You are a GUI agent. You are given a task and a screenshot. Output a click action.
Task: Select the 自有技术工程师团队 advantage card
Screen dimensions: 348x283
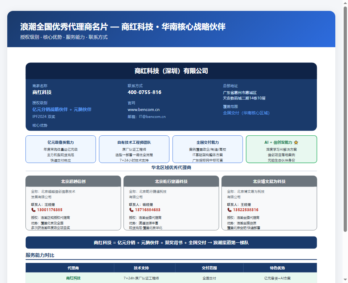[134, 149]
